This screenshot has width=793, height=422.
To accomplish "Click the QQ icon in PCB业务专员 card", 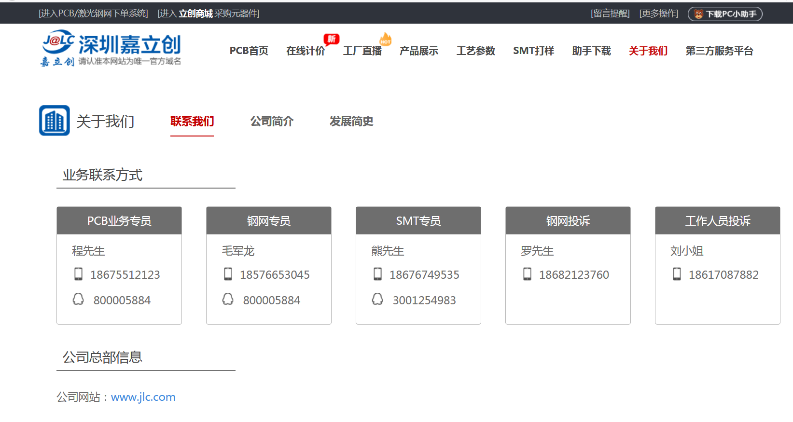I will pos(78,299).
